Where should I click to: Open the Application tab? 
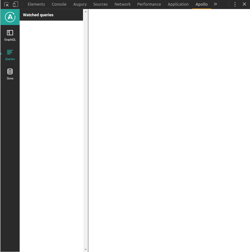[x=178, y=4]
